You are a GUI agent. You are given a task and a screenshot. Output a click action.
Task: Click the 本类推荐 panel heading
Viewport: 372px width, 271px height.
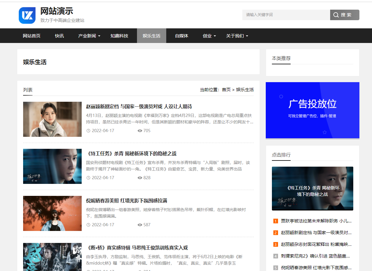point(281,58)
